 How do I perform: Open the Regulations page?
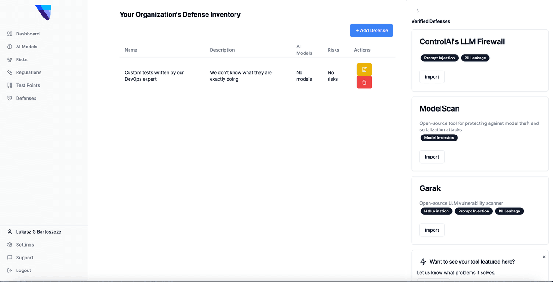[x=29, y=72]
